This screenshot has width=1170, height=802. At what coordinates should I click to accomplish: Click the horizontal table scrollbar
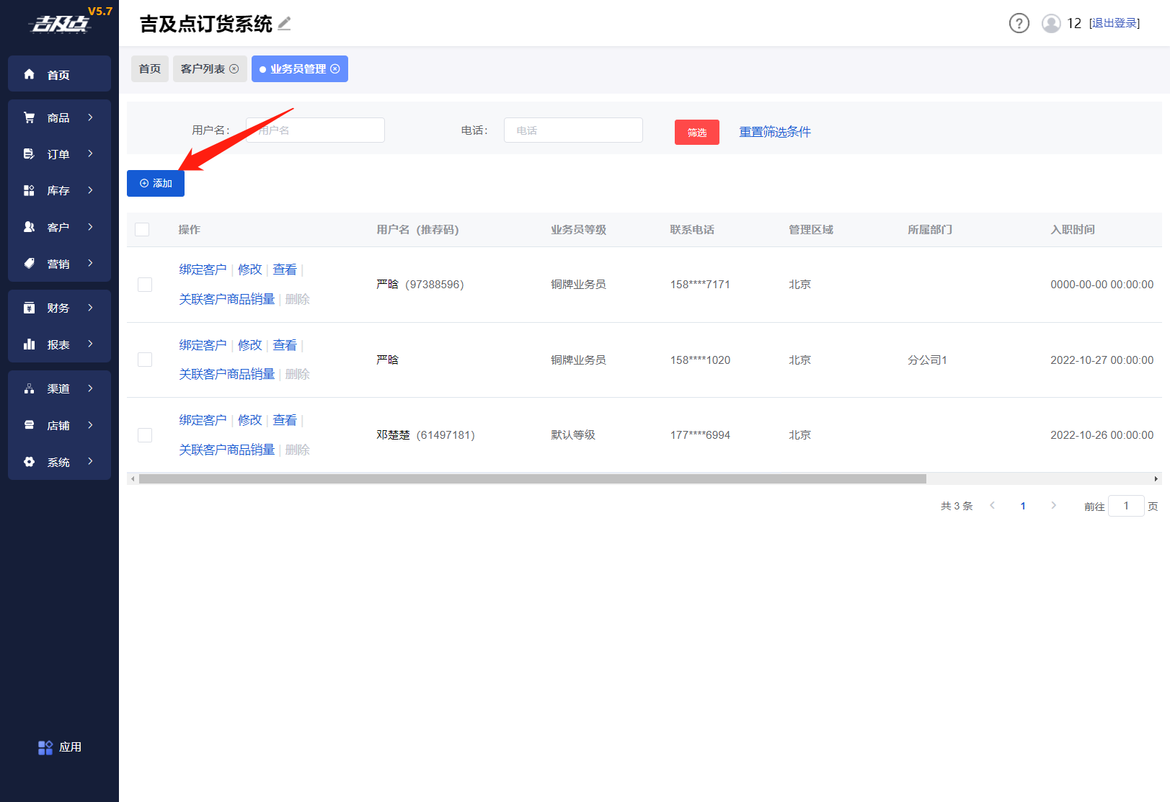point(532,479)
